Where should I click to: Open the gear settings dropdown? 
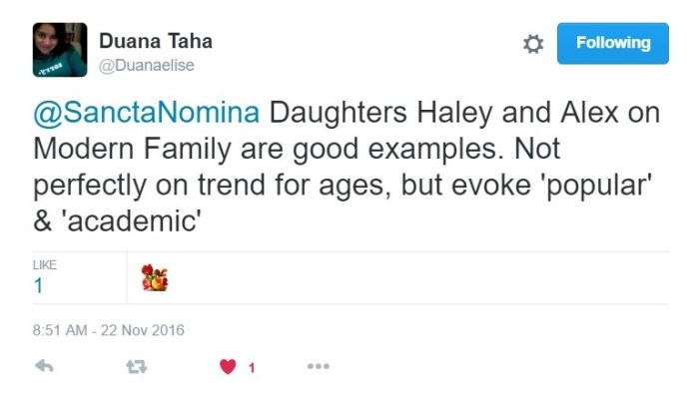pyautogui.click(x=533, y=44)
